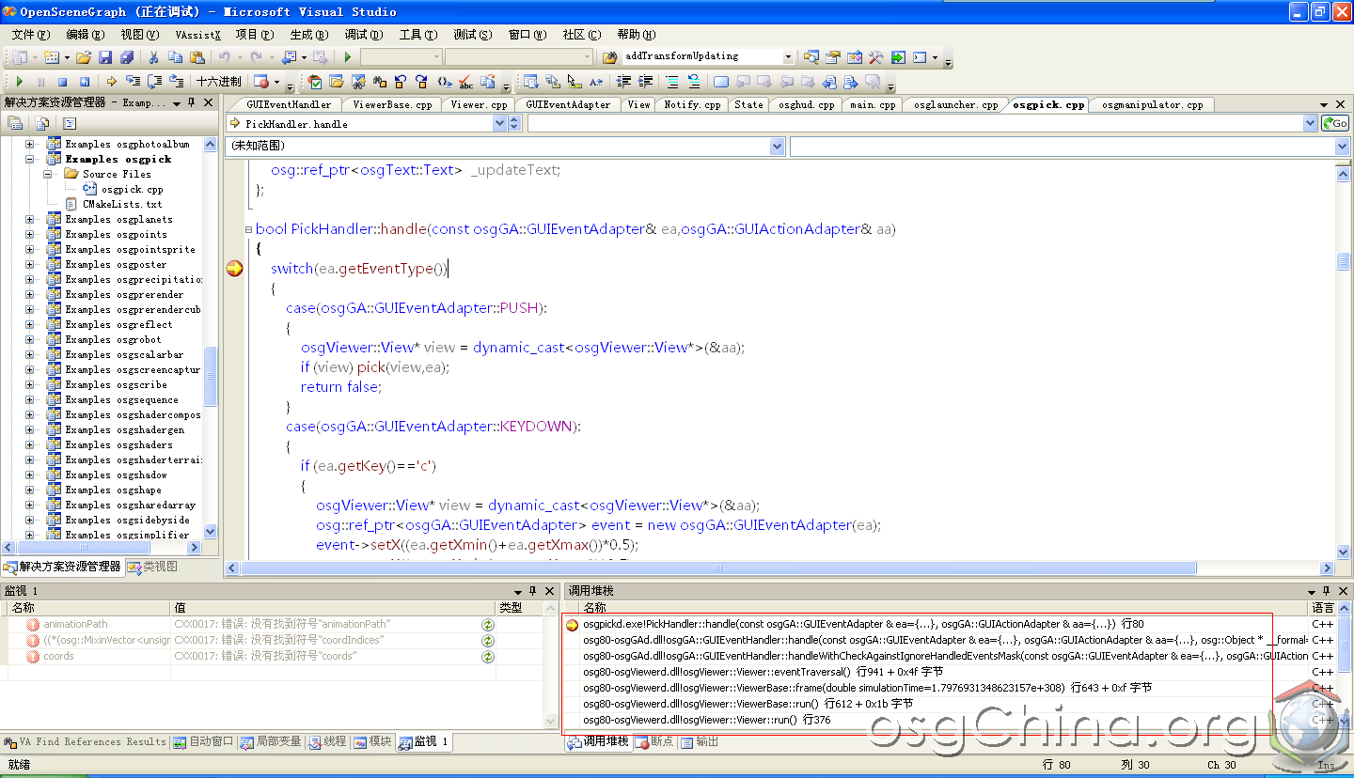
Task: Click the Step Over debug icon
Action: point(155,82)
